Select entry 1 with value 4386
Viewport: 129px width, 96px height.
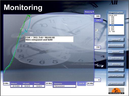pyautogui.click(x=116, y=17)
